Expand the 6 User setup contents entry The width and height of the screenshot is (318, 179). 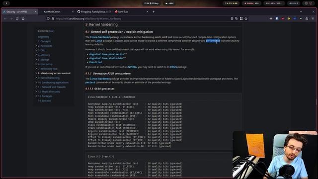[x=36, y=64]
